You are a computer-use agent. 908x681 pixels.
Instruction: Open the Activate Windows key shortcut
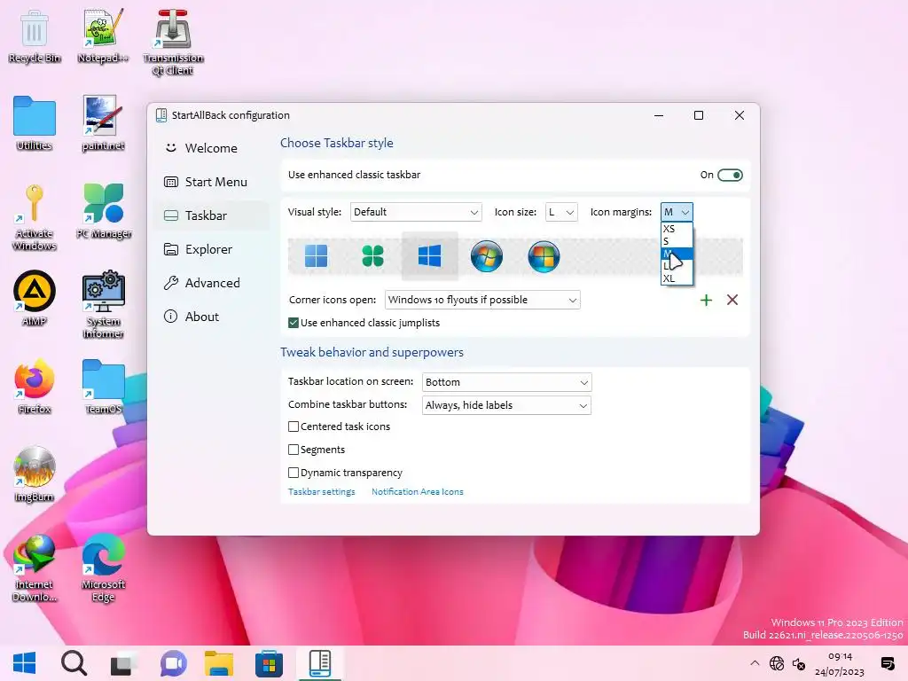tap(35, 217)
